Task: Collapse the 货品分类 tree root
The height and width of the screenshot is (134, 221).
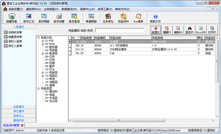Action: click(x=38, y=38)
